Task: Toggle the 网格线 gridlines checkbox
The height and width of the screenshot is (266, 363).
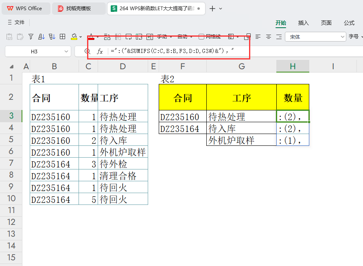Action: coord(201,36)
